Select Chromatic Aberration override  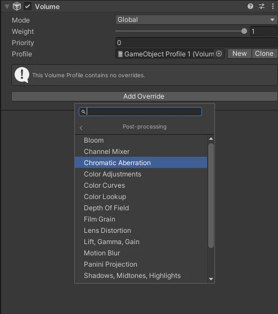(141, 162)
